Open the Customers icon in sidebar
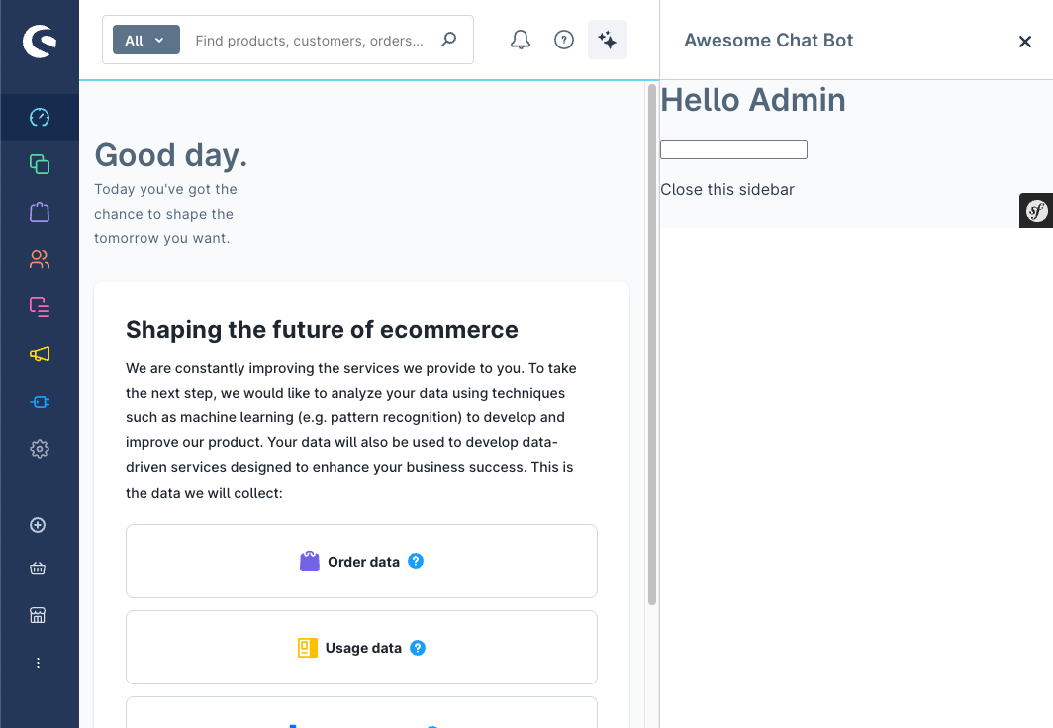The image size is (1053, 728). coord(40,259)
